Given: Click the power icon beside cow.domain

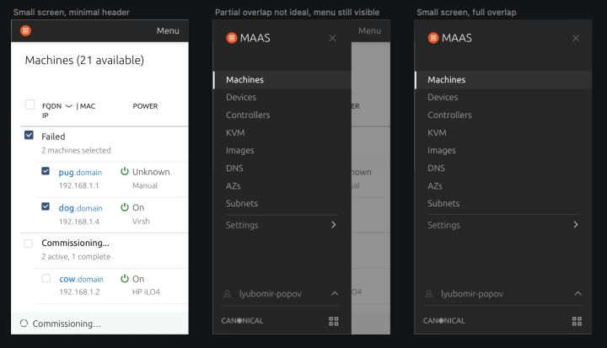Looking at the screenshot, I should pyautogui.click(x=124, y=278).
